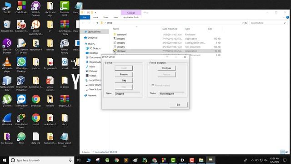The image size is (291, 164).
Task: Open Settings gear on taskbar
Action: pos(182,160)
